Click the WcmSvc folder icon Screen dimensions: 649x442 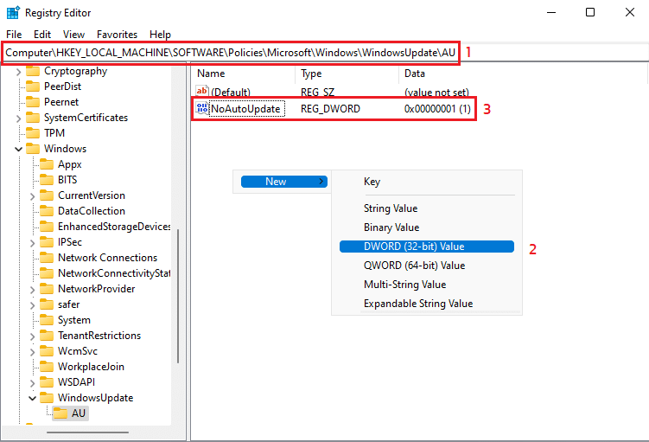tap(47, 351)
